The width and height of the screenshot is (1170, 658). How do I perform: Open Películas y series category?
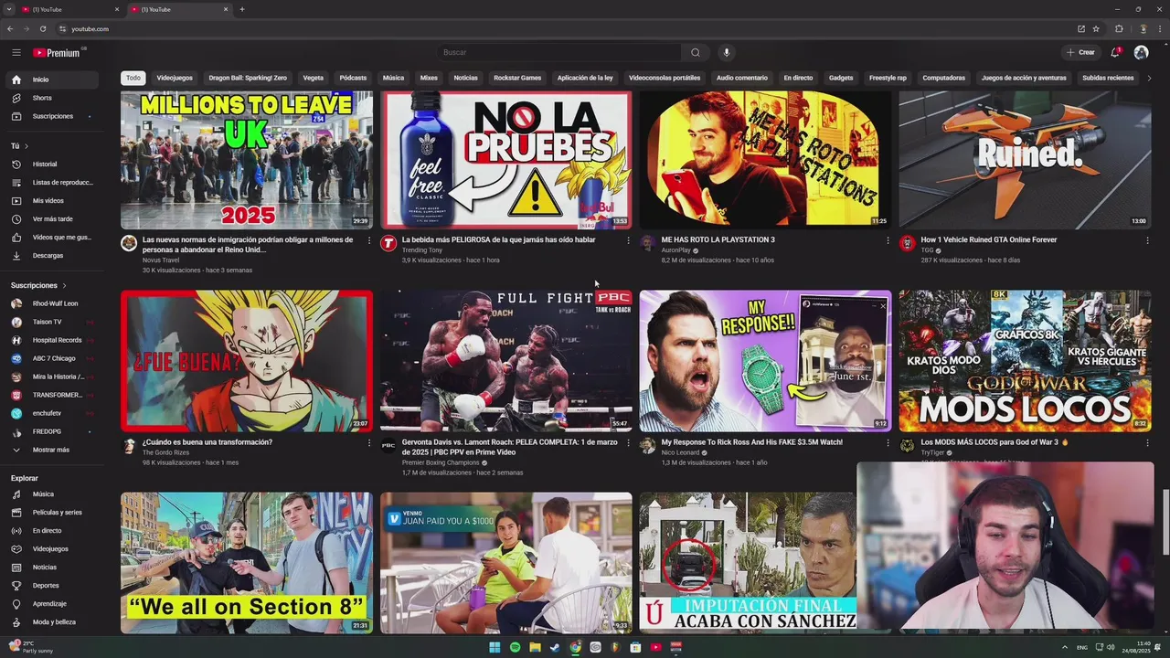pos(53,513)
